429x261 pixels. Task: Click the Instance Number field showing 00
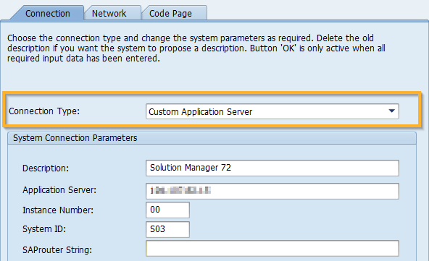tap(167, 210)
